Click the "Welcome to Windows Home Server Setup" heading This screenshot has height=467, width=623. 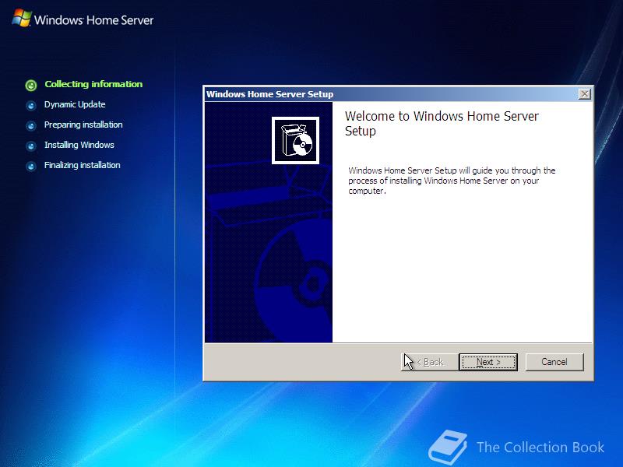442,124
